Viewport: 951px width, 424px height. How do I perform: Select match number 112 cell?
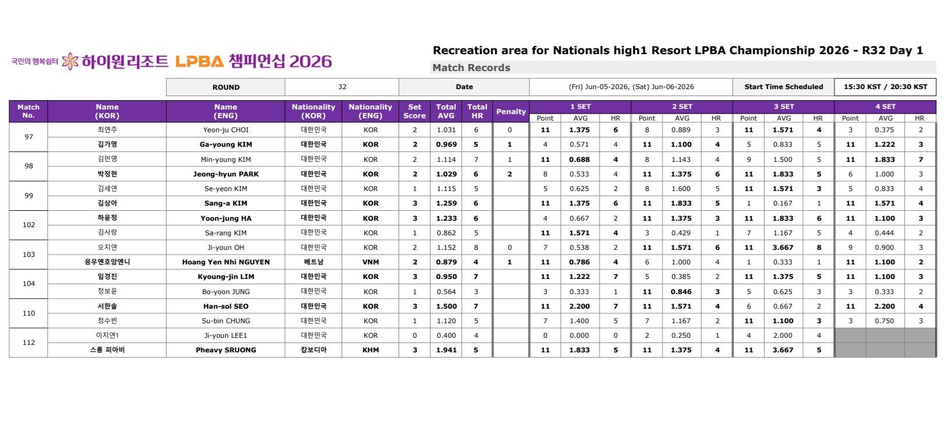pyautogui.click(x=29, y=342)
